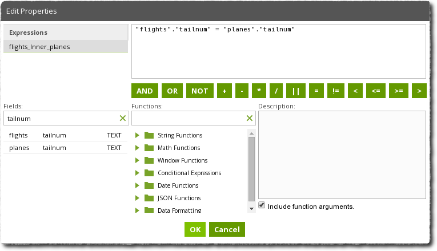
Task: Click inside the expression editor text area
Action: click(x=279, y=51)
